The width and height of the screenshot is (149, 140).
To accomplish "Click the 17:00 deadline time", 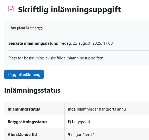I will pyautogui.click(x=108, y=43).
